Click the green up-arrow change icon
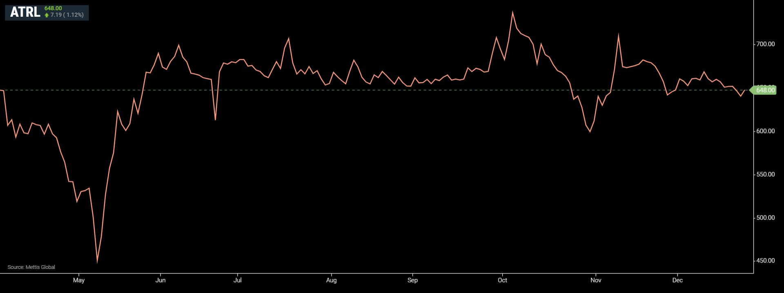 pyautogui.click(x=47, y=15)
